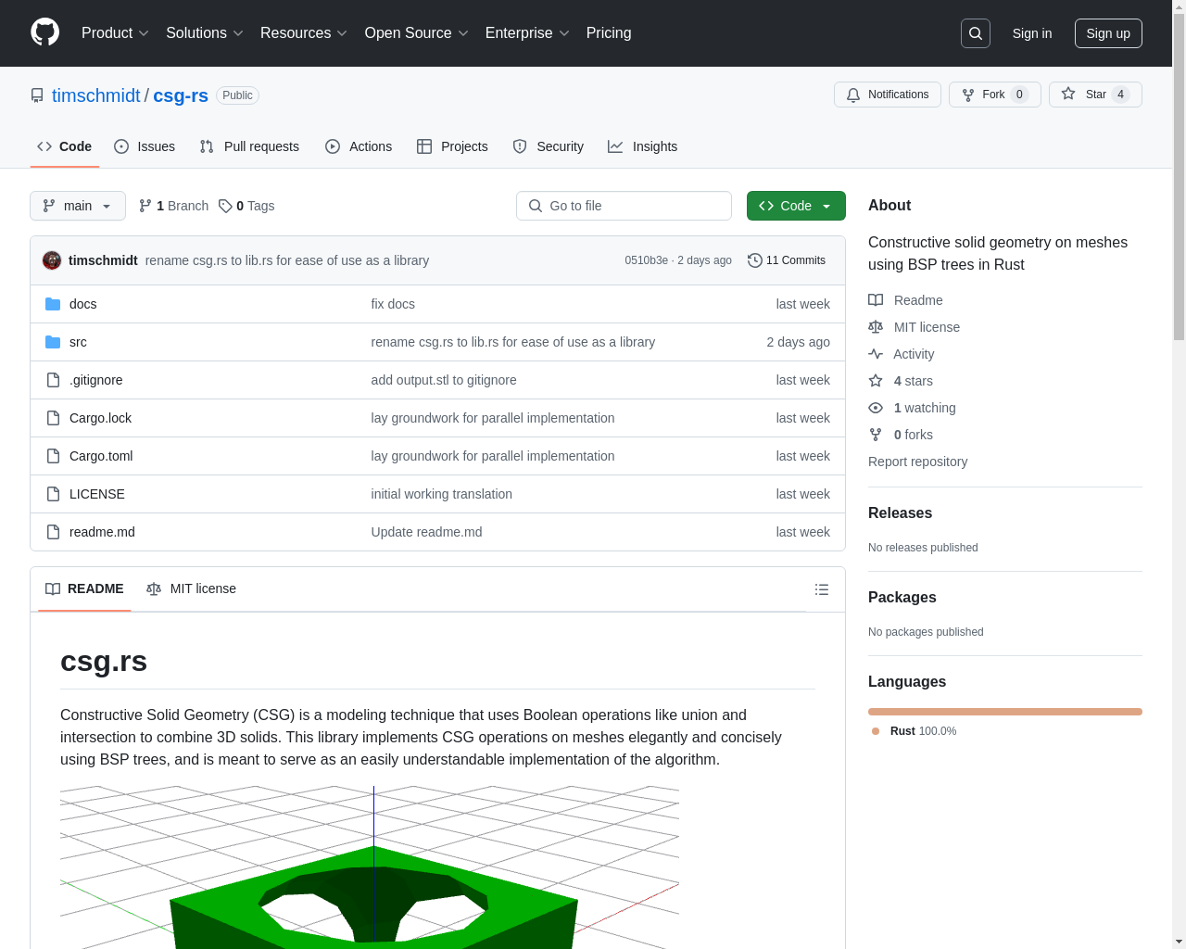Click the file icon beside Cargo.toml
The image size is (1186, 949).
point(53,456)
